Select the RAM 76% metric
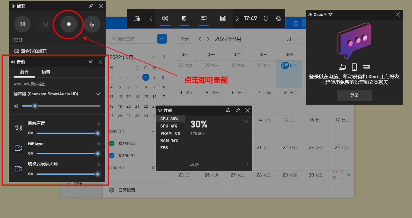 pos(171,140)
